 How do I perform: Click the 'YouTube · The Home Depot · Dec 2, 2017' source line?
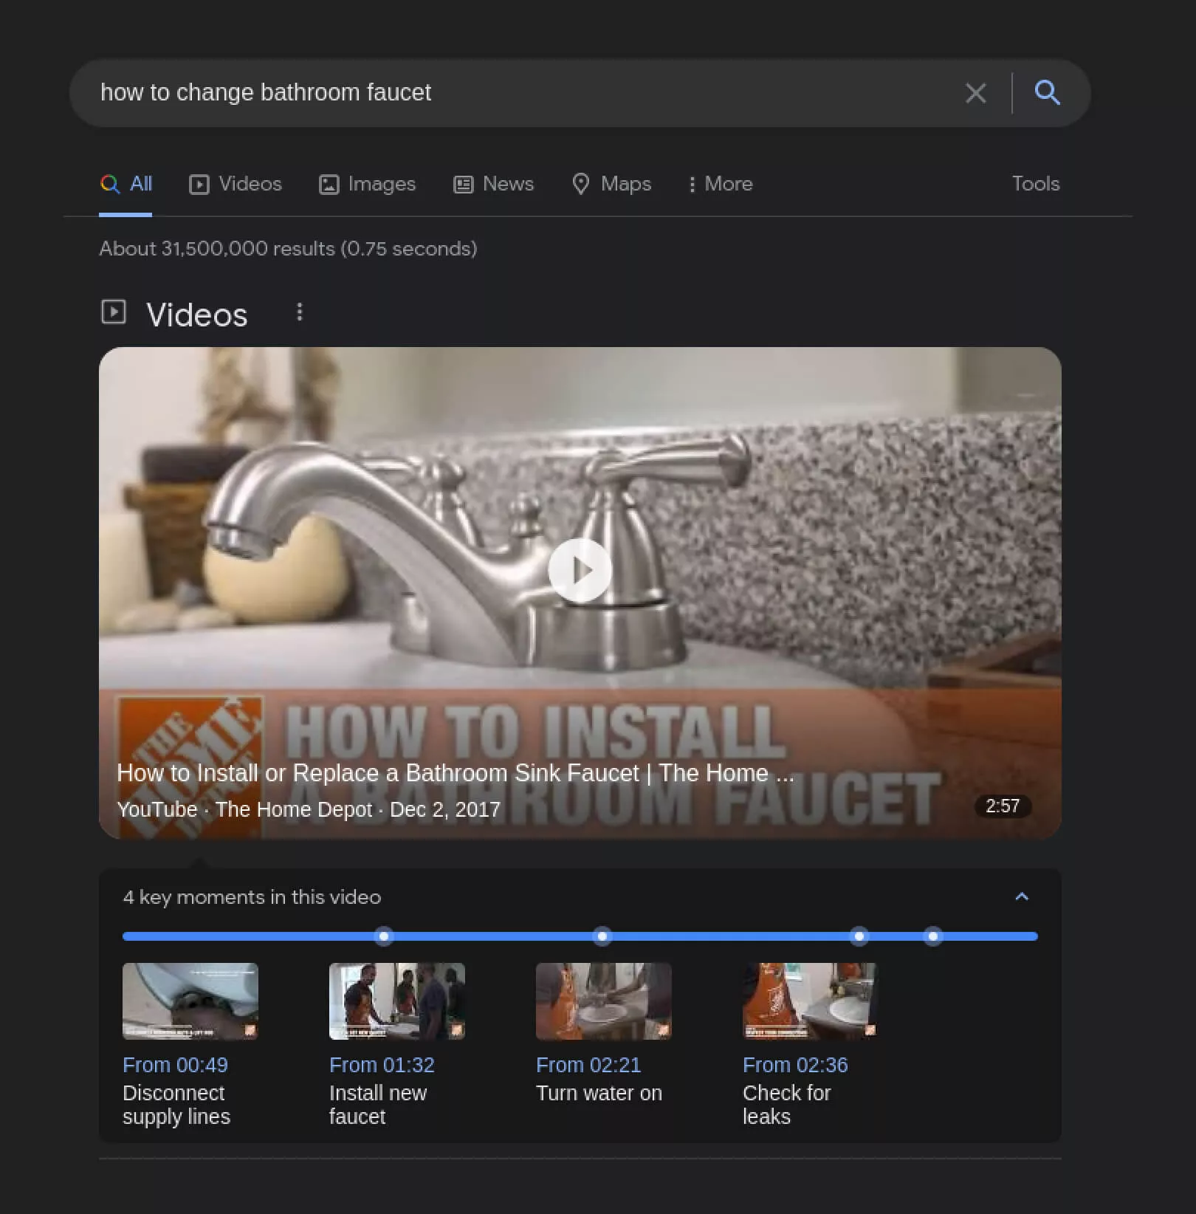(309, 809)
